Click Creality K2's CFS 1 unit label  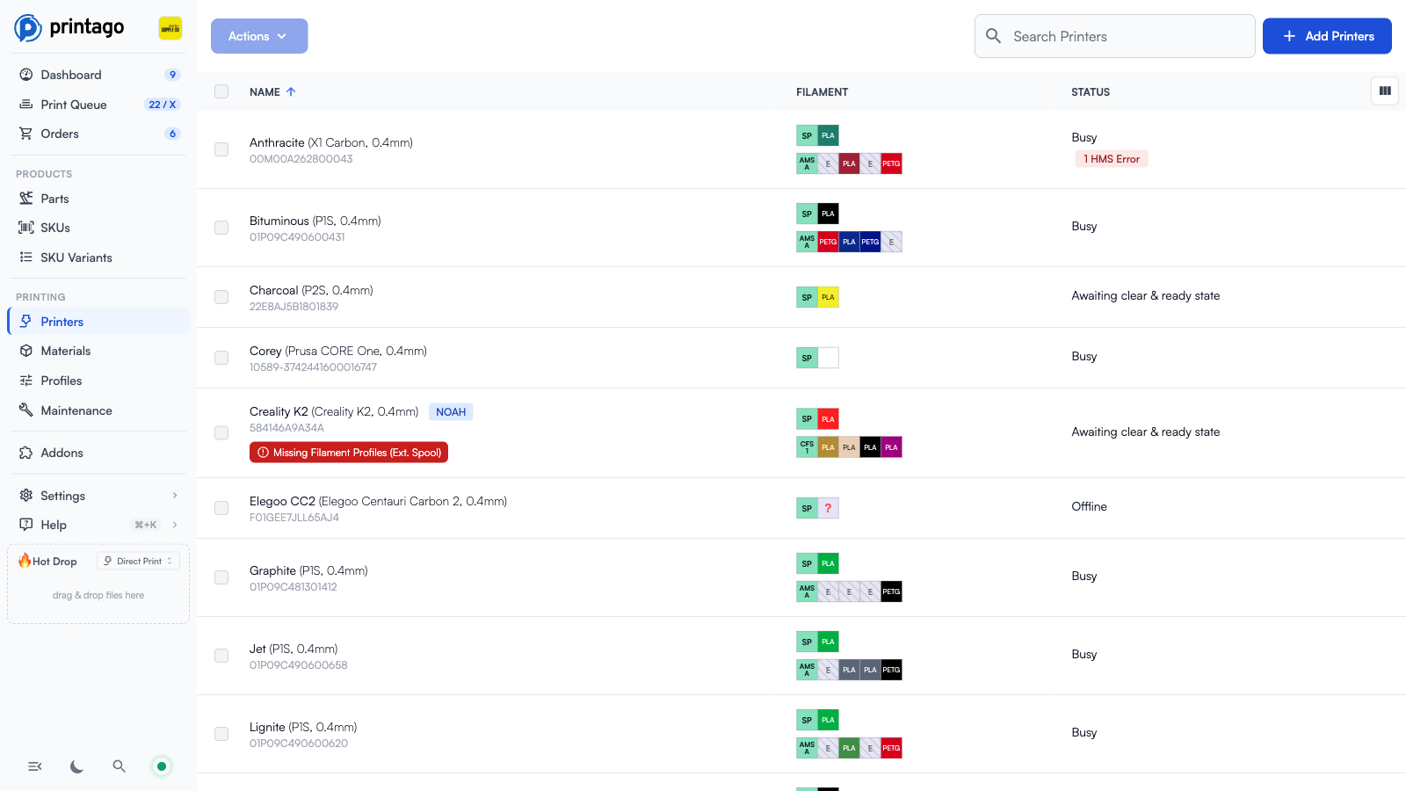click(807, 447)
